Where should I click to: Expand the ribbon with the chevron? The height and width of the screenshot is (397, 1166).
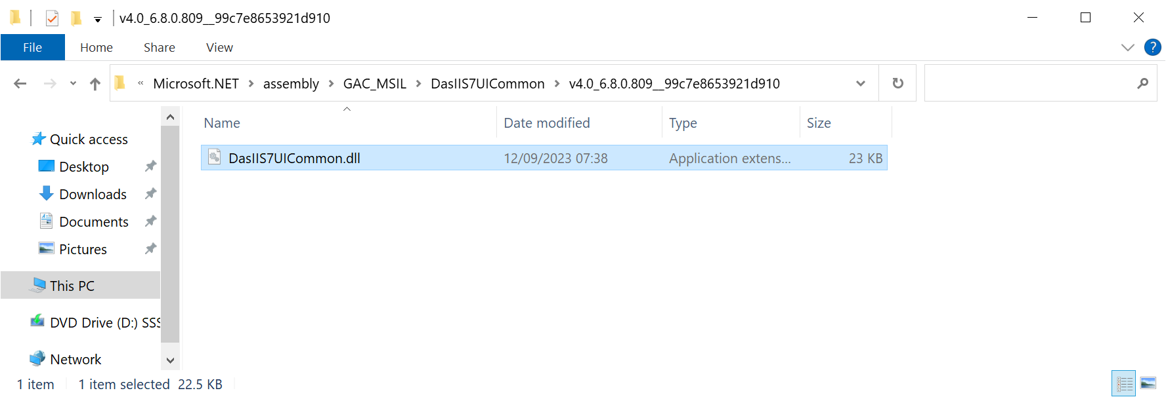[x=1128, y=47]
